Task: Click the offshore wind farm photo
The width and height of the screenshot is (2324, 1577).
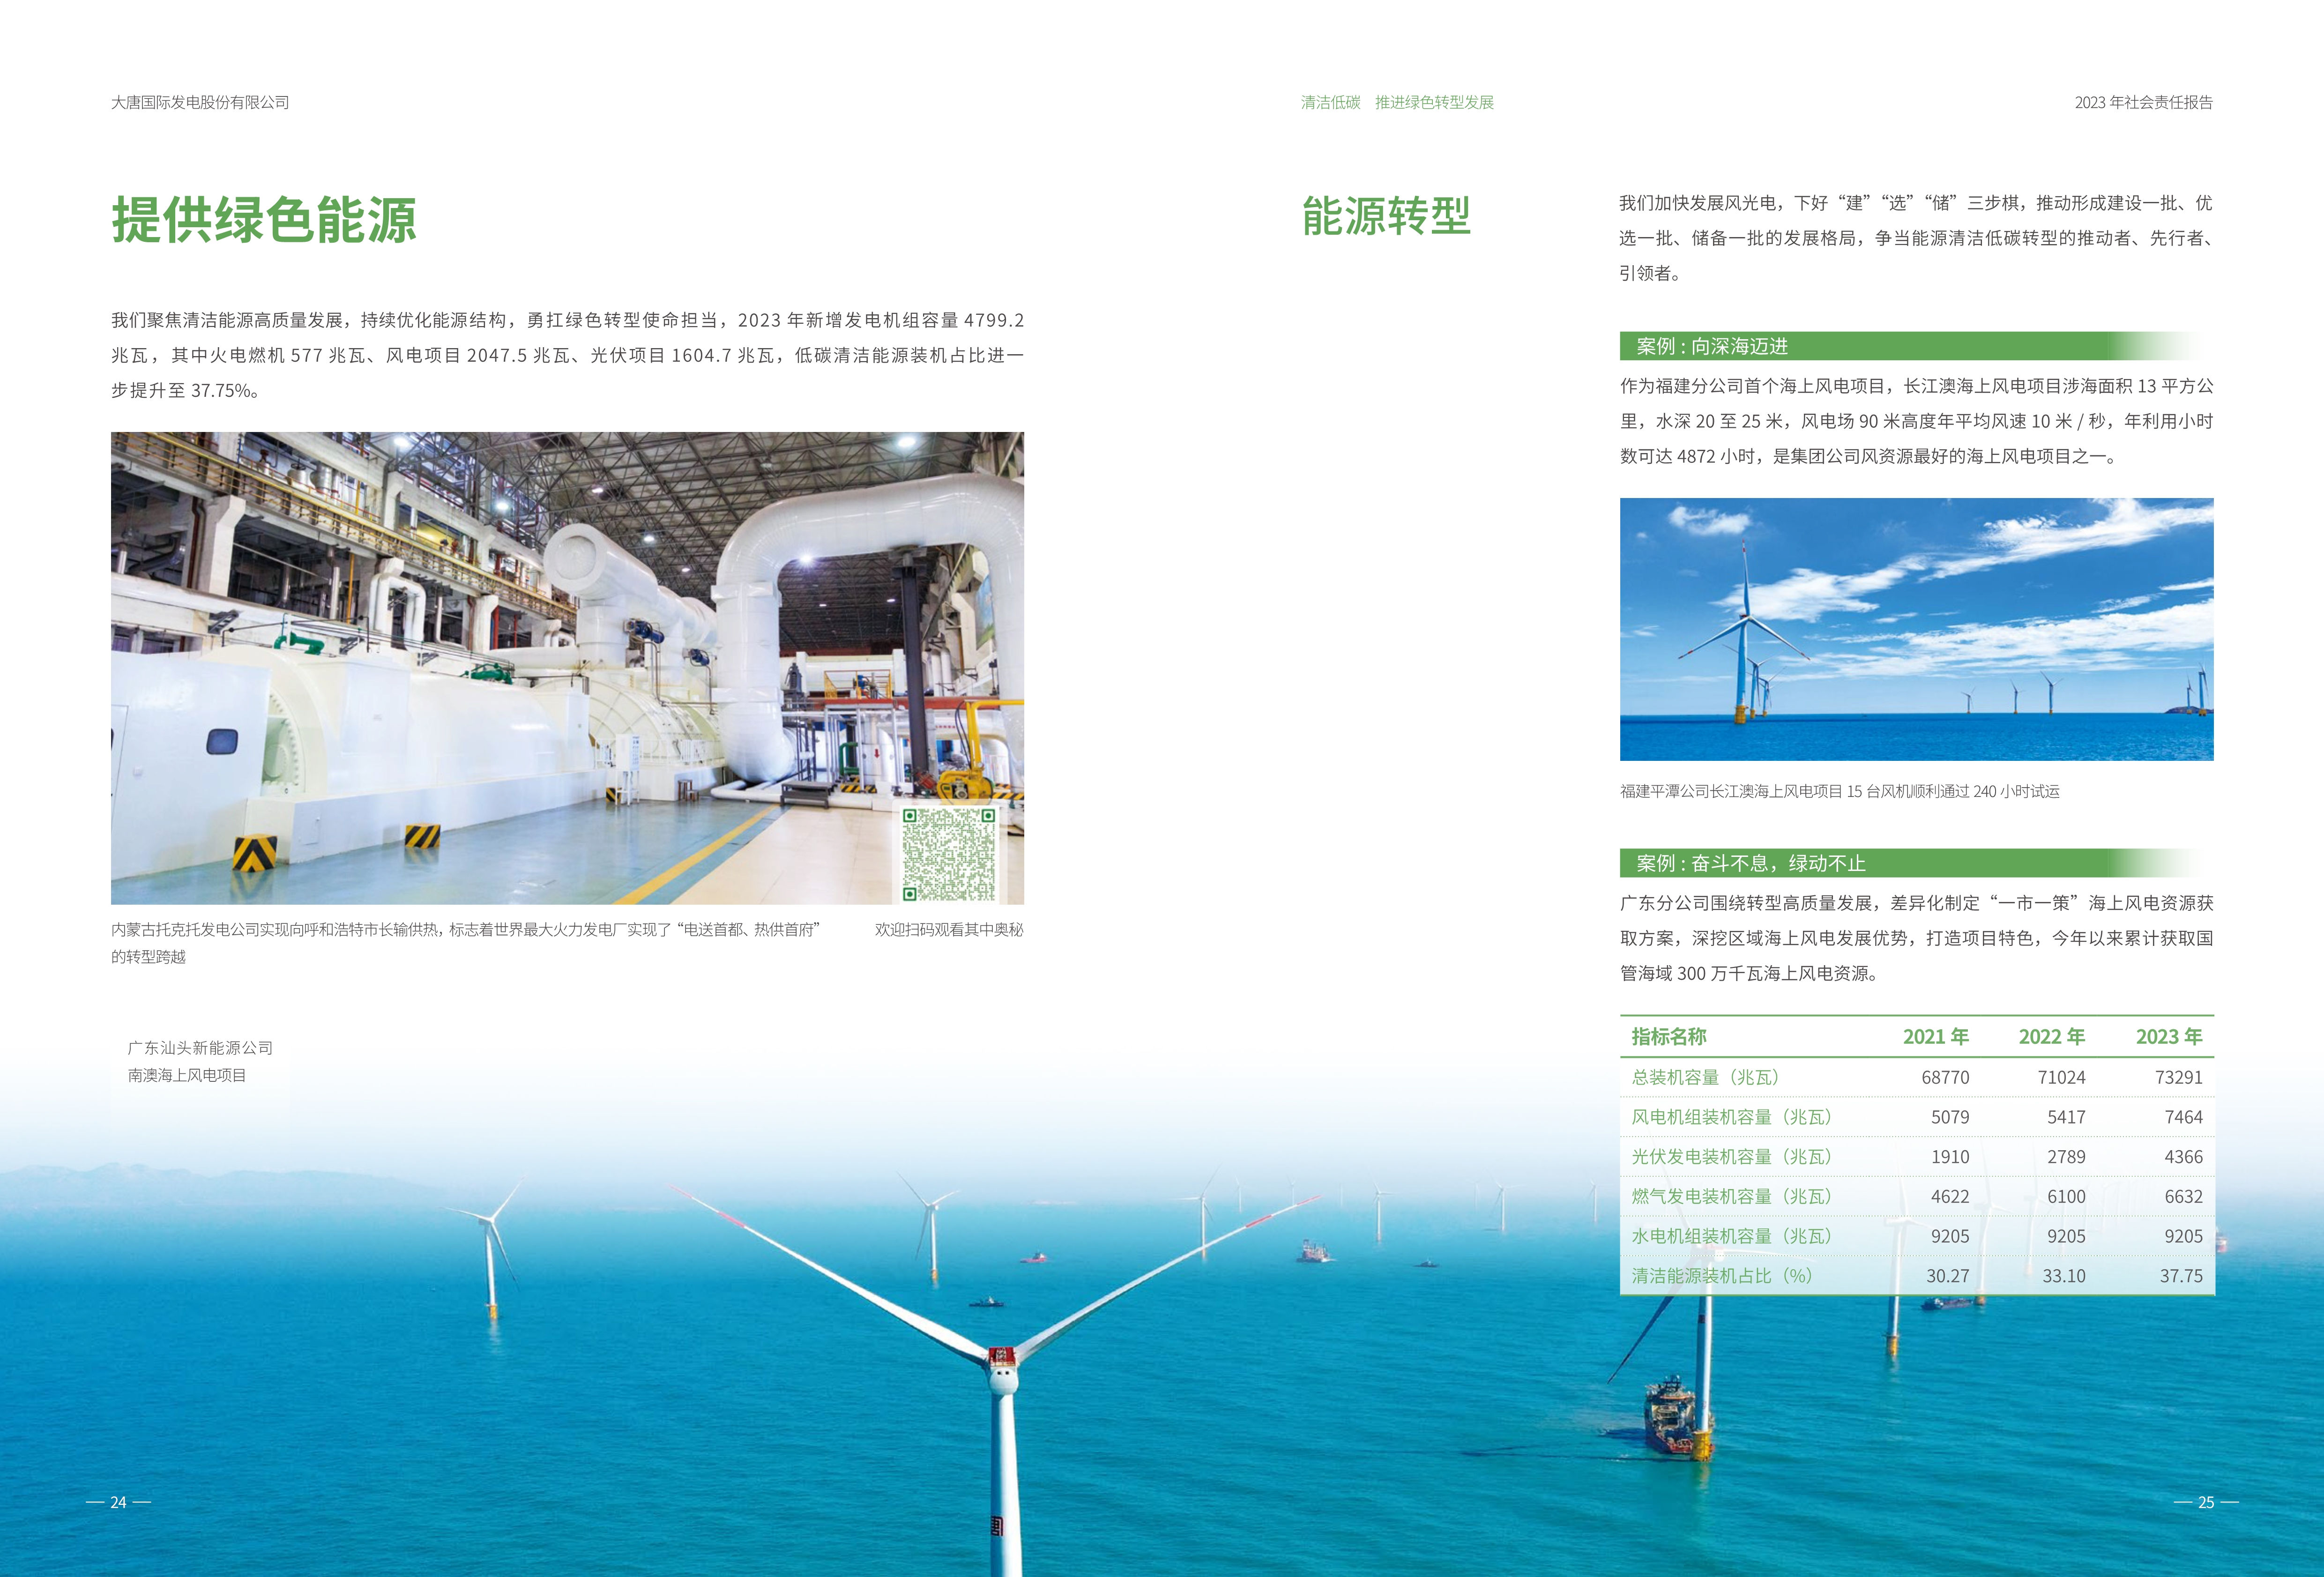Action: point(1916,629)
